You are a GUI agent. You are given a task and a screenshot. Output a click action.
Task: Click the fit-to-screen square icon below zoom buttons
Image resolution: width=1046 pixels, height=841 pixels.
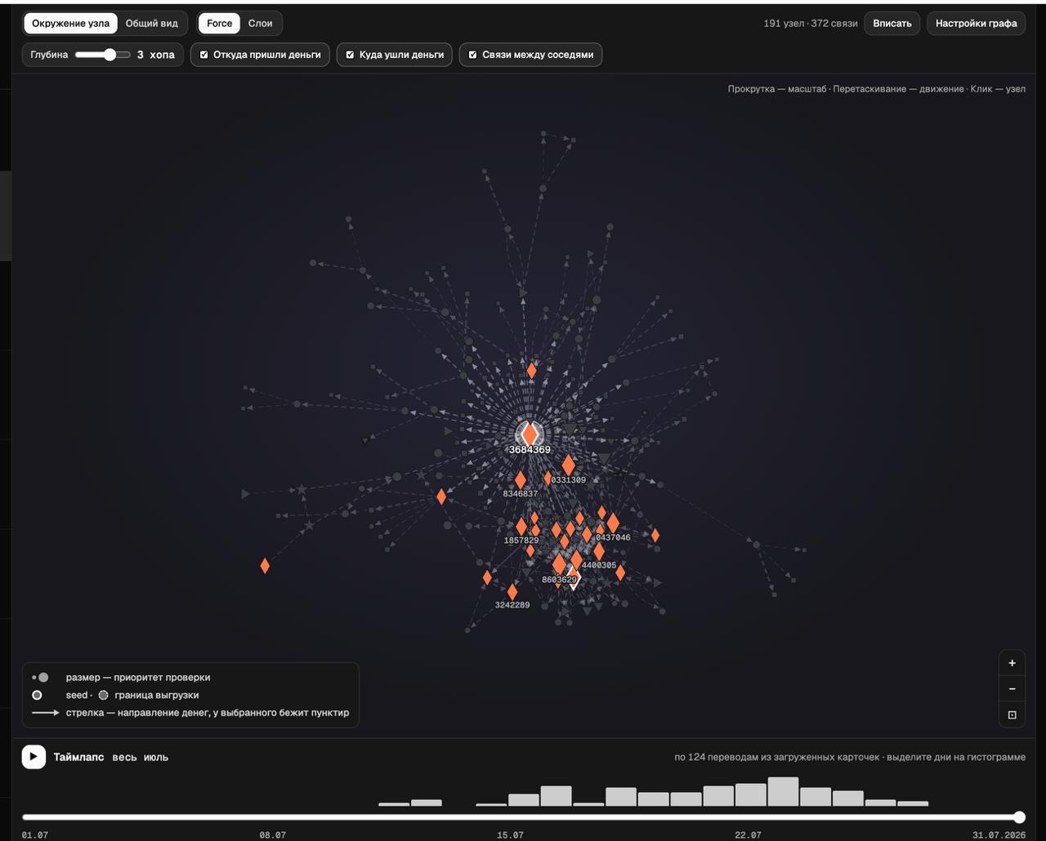click(1012, 714)
